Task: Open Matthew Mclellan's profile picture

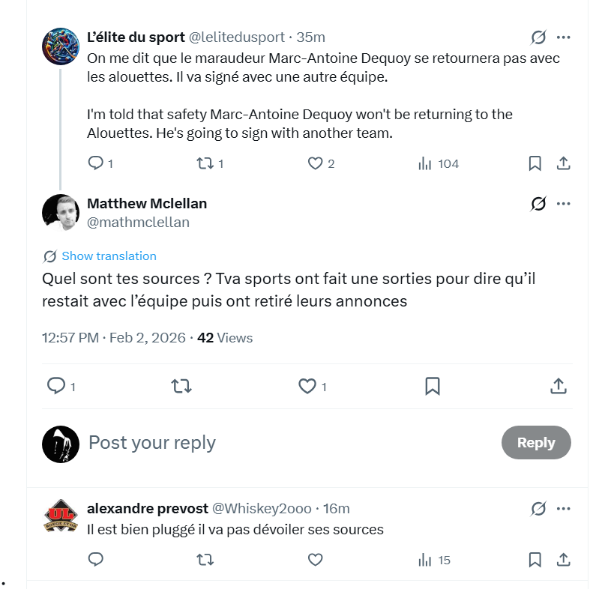Action: coord(61,213)
